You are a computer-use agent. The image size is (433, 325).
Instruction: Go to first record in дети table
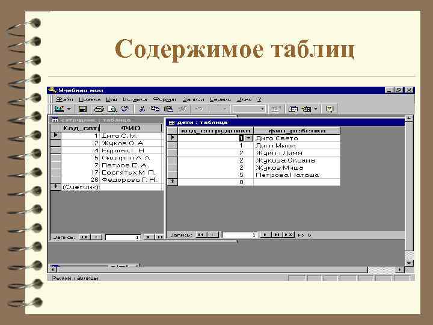point(201,235)
